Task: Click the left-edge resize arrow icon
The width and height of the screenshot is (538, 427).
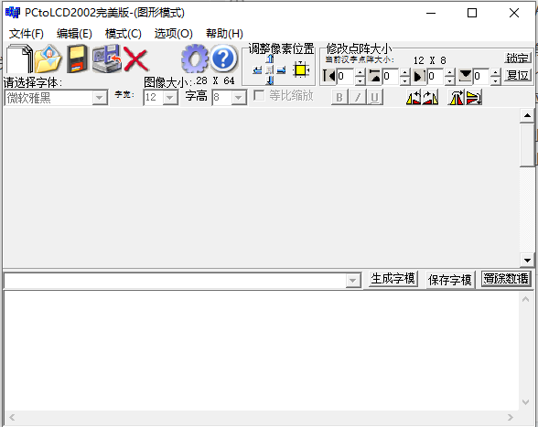Action: pos(329,76)
